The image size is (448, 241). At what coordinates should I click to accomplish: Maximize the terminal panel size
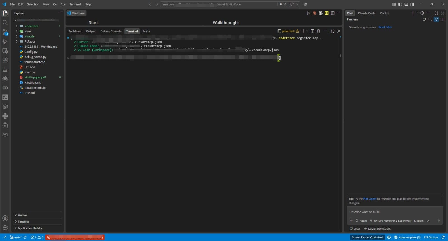coord(333,31)
